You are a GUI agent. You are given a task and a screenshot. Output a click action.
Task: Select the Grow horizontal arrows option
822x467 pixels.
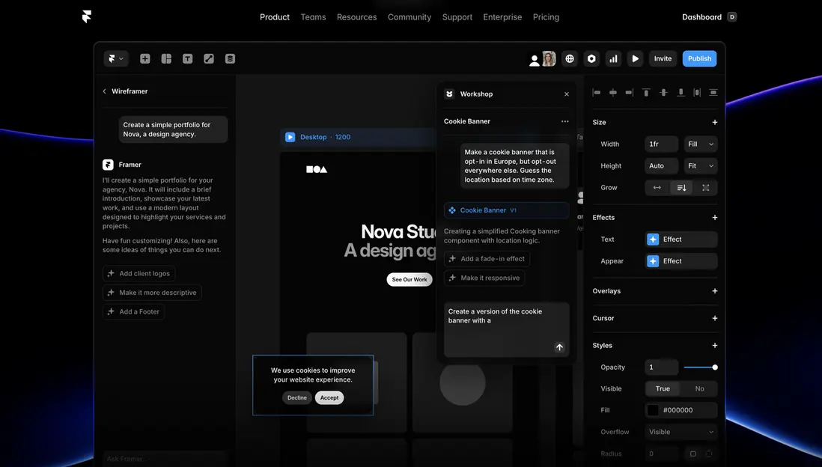point(657,188)
